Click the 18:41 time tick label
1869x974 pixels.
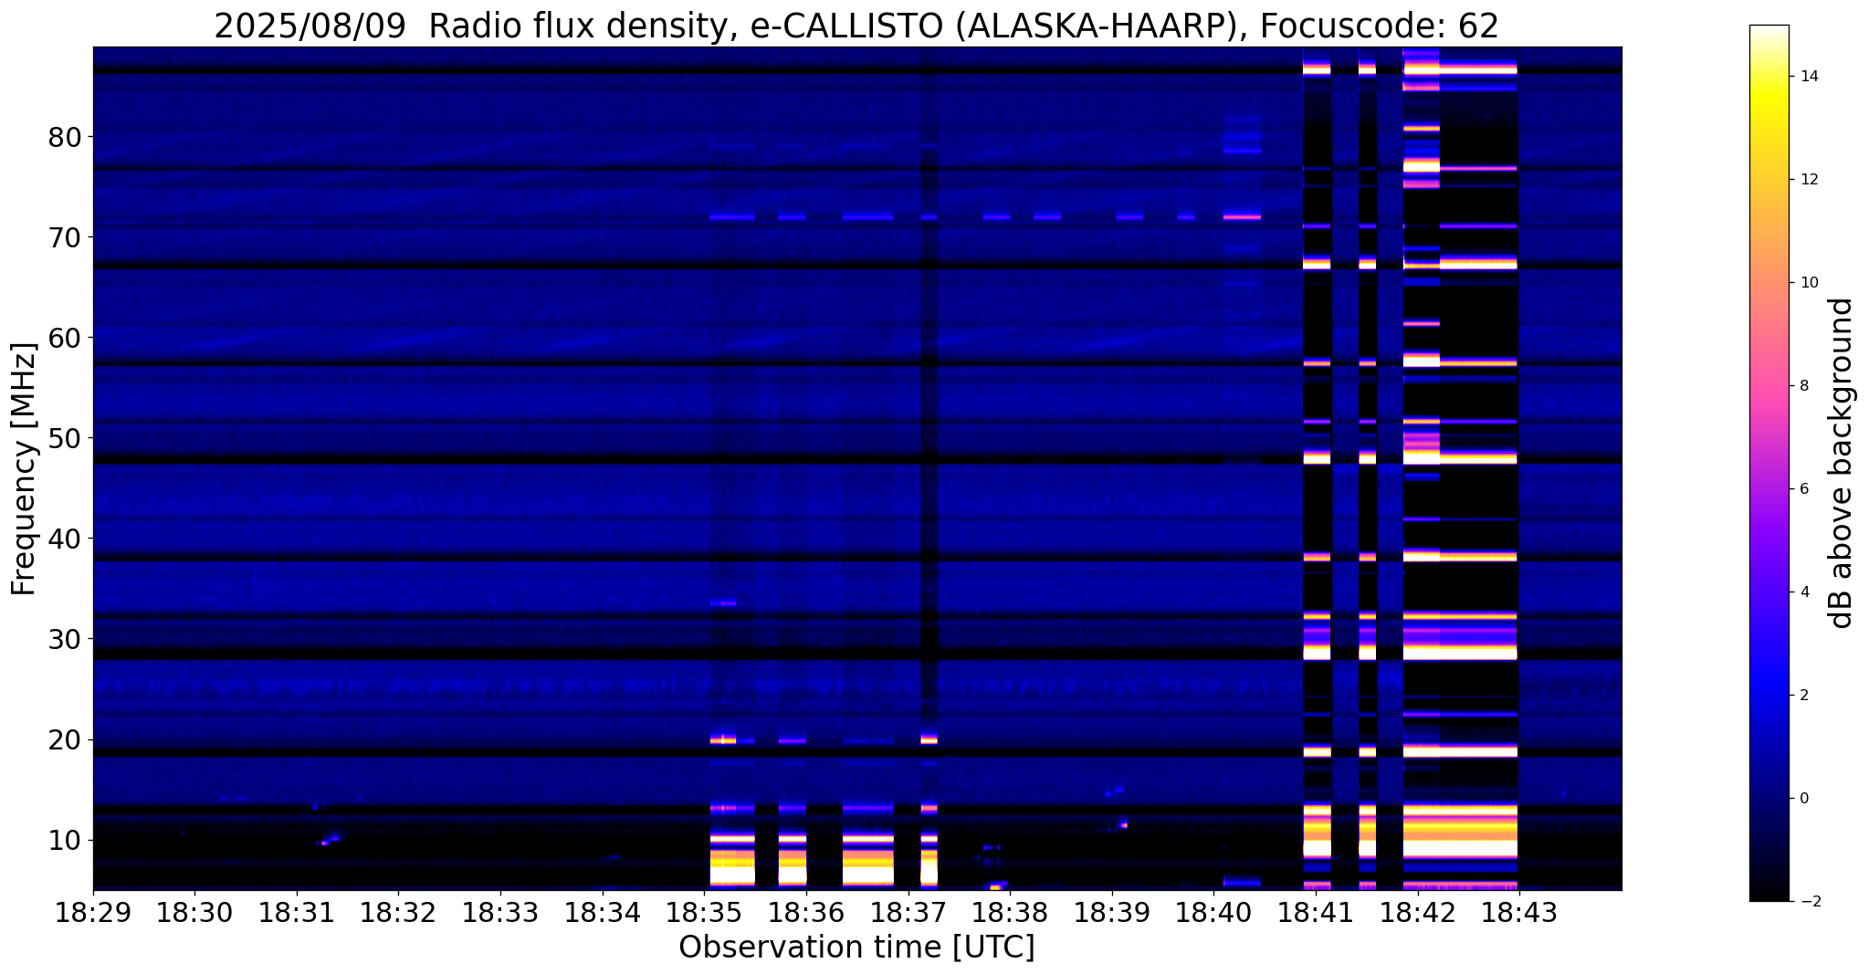click(1315, 914)
